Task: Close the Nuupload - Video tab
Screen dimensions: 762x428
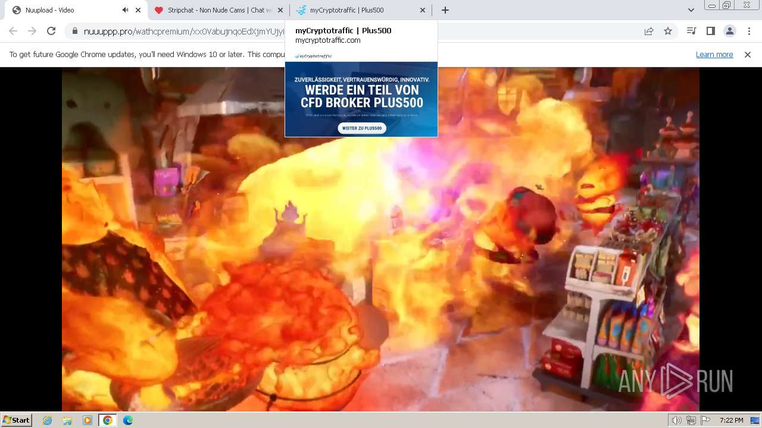Action: [x=138, y=10]
